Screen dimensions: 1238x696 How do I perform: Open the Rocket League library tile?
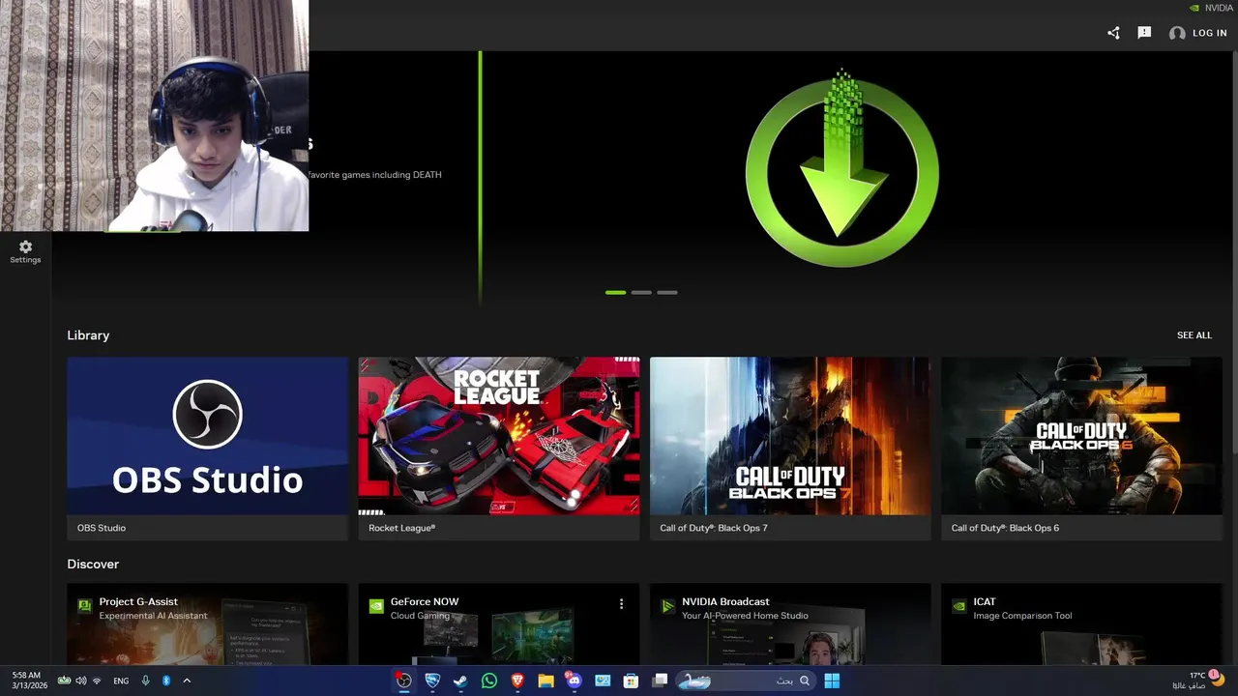coord(499,449)
